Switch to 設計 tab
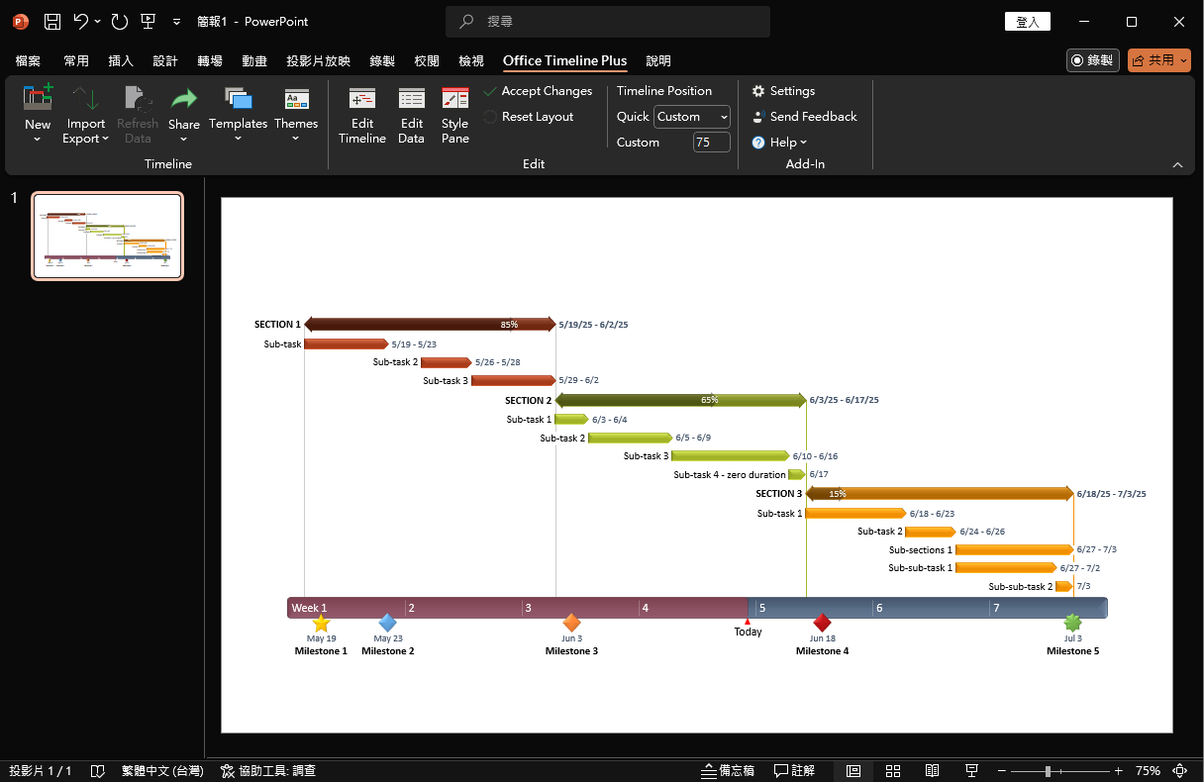The height and width of the screenshot is (782, 1204). 165,61
